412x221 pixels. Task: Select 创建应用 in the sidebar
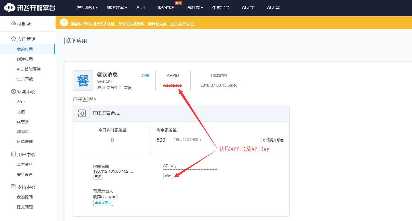(x=25, y=59)
